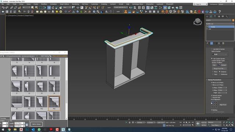Undo the last action

point(3,7)
